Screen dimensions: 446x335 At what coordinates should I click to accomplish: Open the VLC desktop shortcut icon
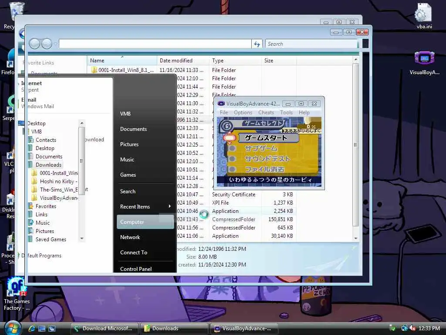pyautogui.click(x=9, y=162)
